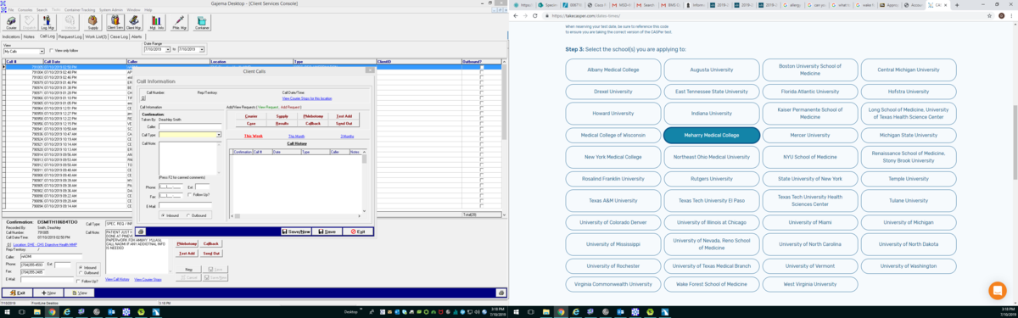The image size is (1018, 318).
Task: Select the Outbound radio in Client Calls dialog
Action: coord(188,215)
